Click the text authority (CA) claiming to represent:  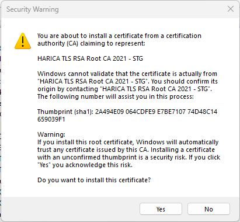[91, 43]
